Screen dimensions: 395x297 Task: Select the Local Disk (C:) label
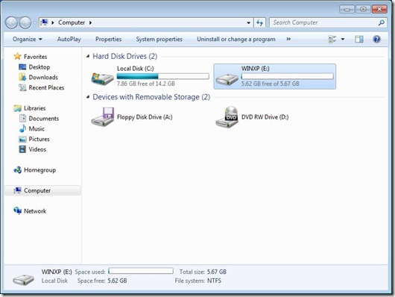pos(136,69)
